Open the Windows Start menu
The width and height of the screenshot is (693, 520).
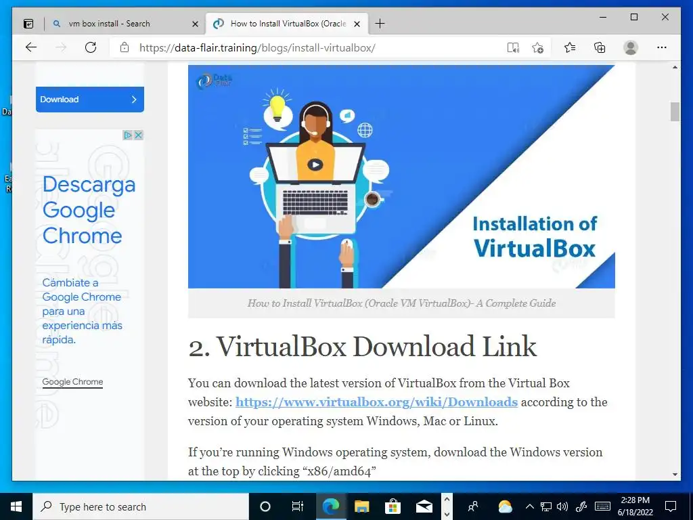click(x=16, y=506)
